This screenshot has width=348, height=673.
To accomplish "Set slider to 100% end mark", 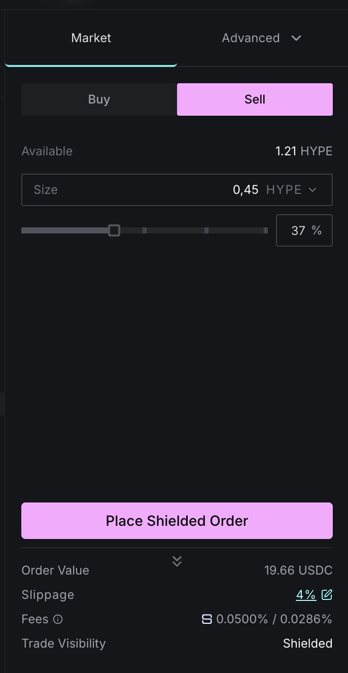I will tap(266, 230).
